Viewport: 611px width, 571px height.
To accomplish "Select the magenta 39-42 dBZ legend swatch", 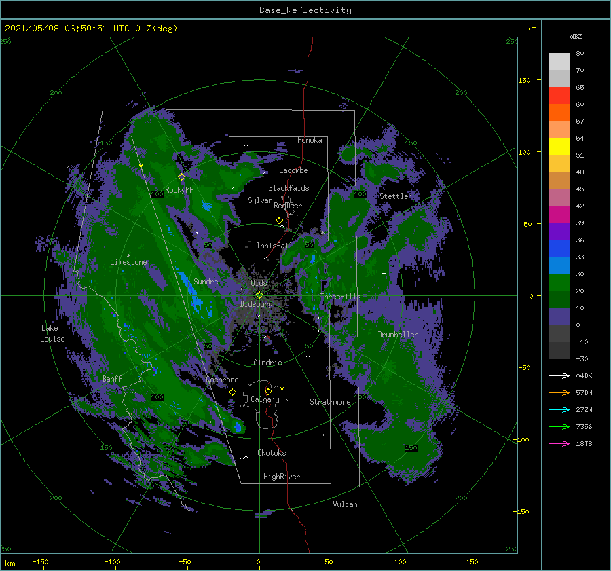I will coord(559,215).
